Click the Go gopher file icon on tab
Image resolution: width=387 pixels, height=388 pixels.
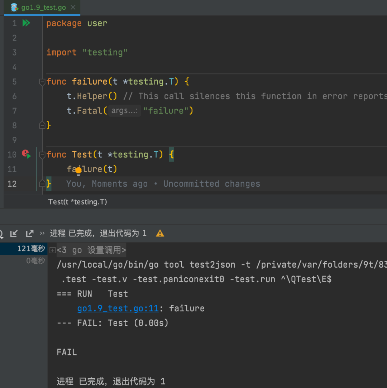pyautogui.click(x=14, y=8)
